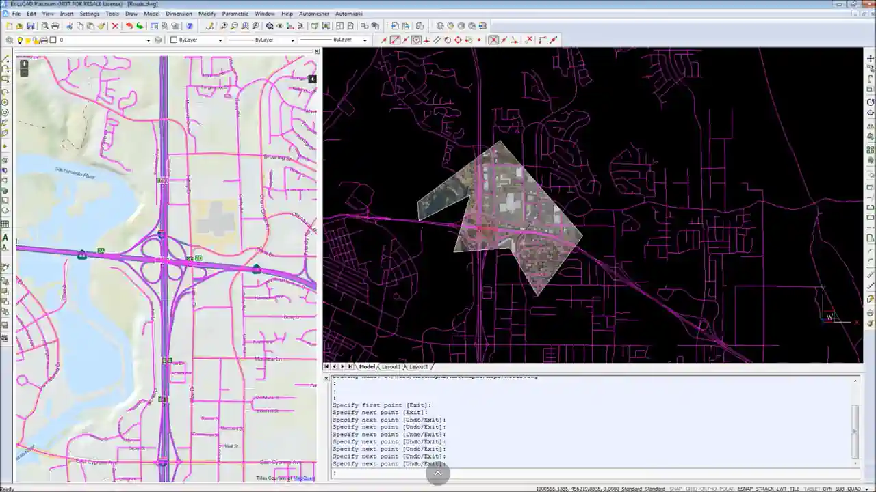
Task: Start a new drawing with the New icon
Action: (x=8, y=26)
